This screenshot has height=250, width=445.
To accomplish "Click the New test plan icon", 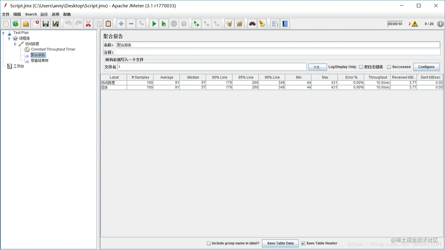I will click(6, 24).
